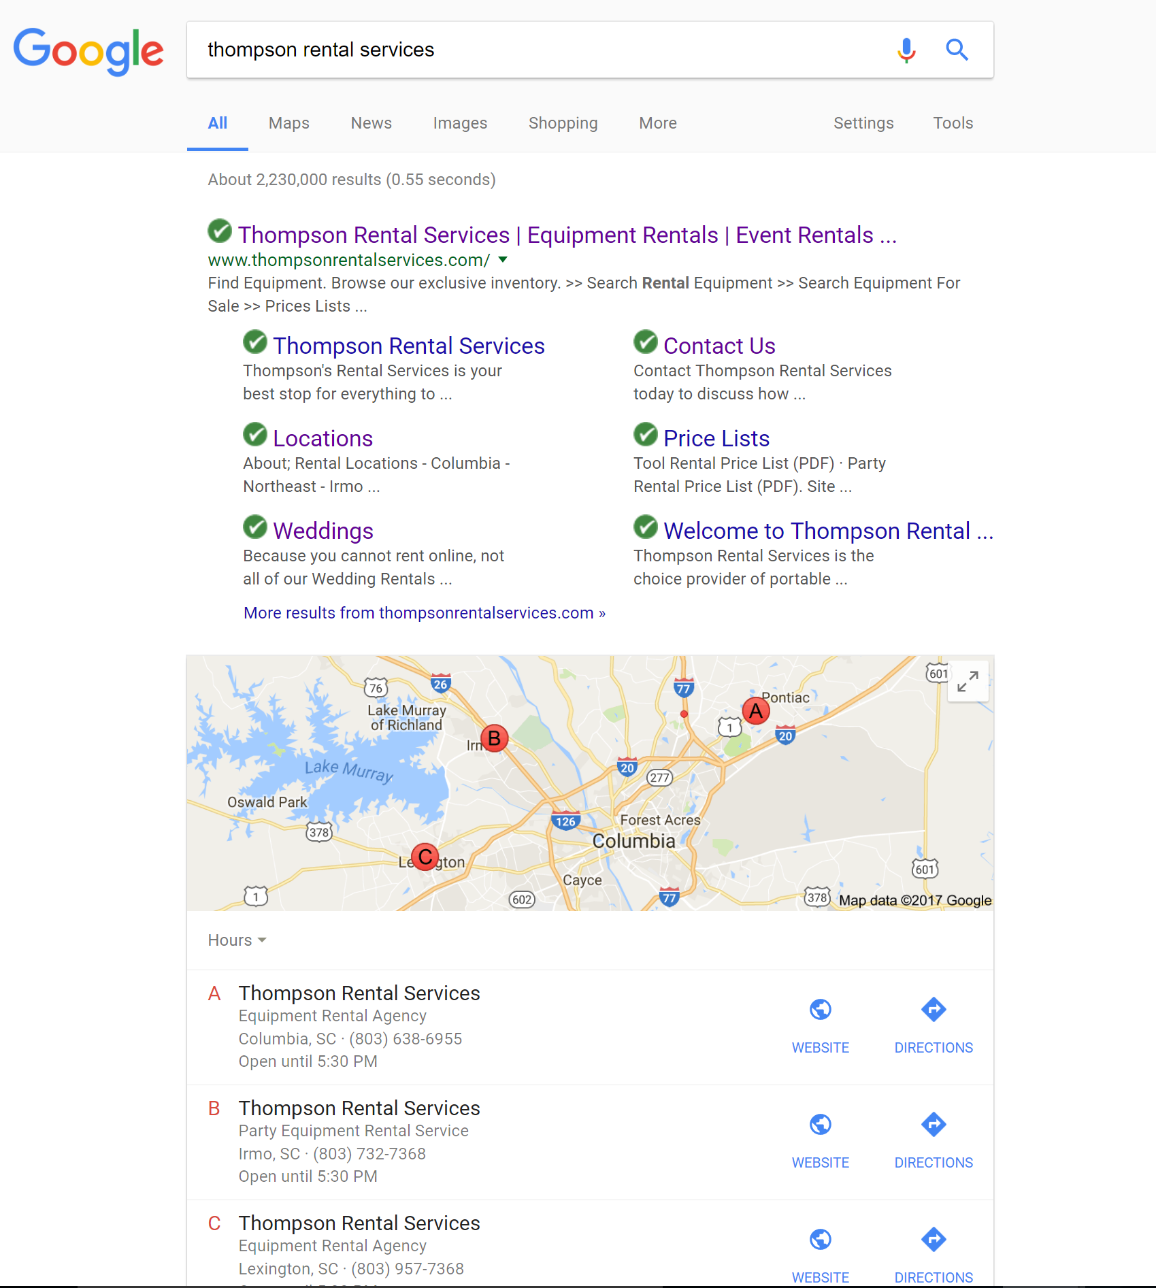The width and height of the screenshot is (1156, 1288).
Task: Open listing A Thompson Rental Services Columbia
Action: 359,993
